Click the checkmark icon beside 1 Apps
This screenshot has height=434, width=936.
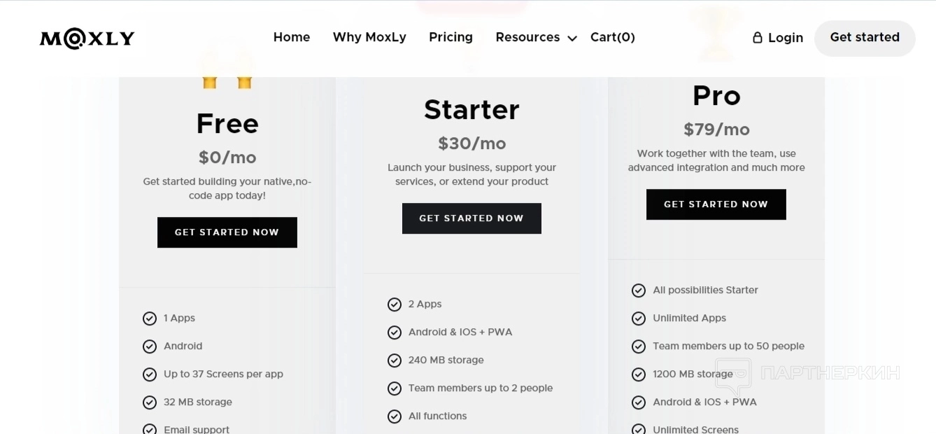[x=150, y=318]
